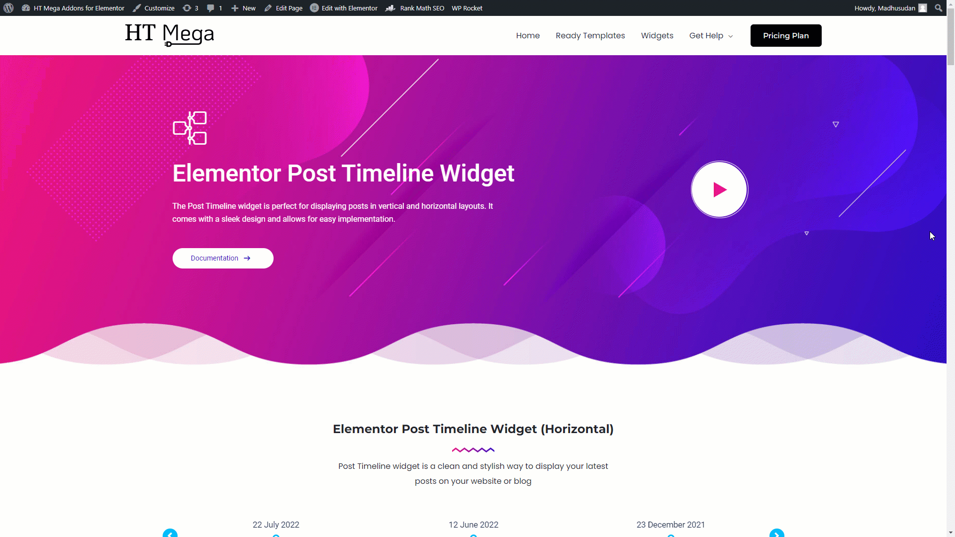Click the Widgets menu item
The width and height of the screenshot is (955, 537).
pyautogui.click(x=657, y=35)
